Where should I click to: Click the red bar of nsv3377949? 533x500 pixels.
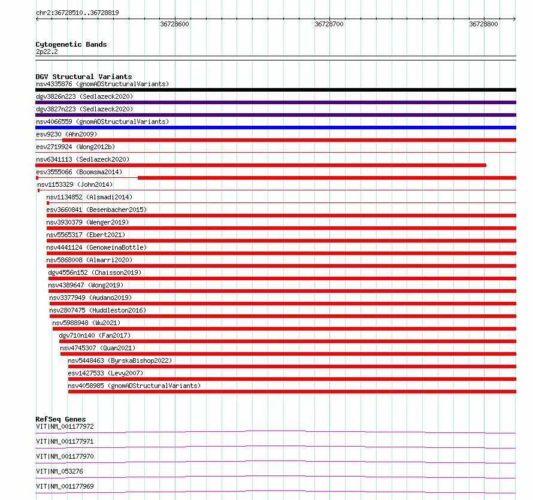[x=283, y=304]
